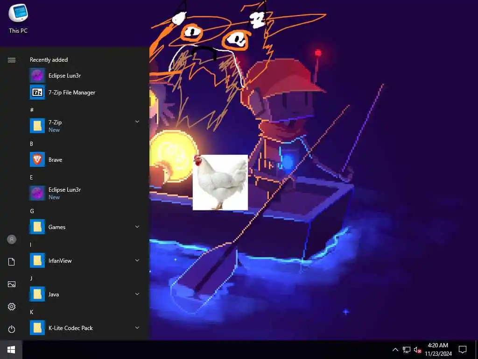Click the network status tray icon

(x=407, y=350)
